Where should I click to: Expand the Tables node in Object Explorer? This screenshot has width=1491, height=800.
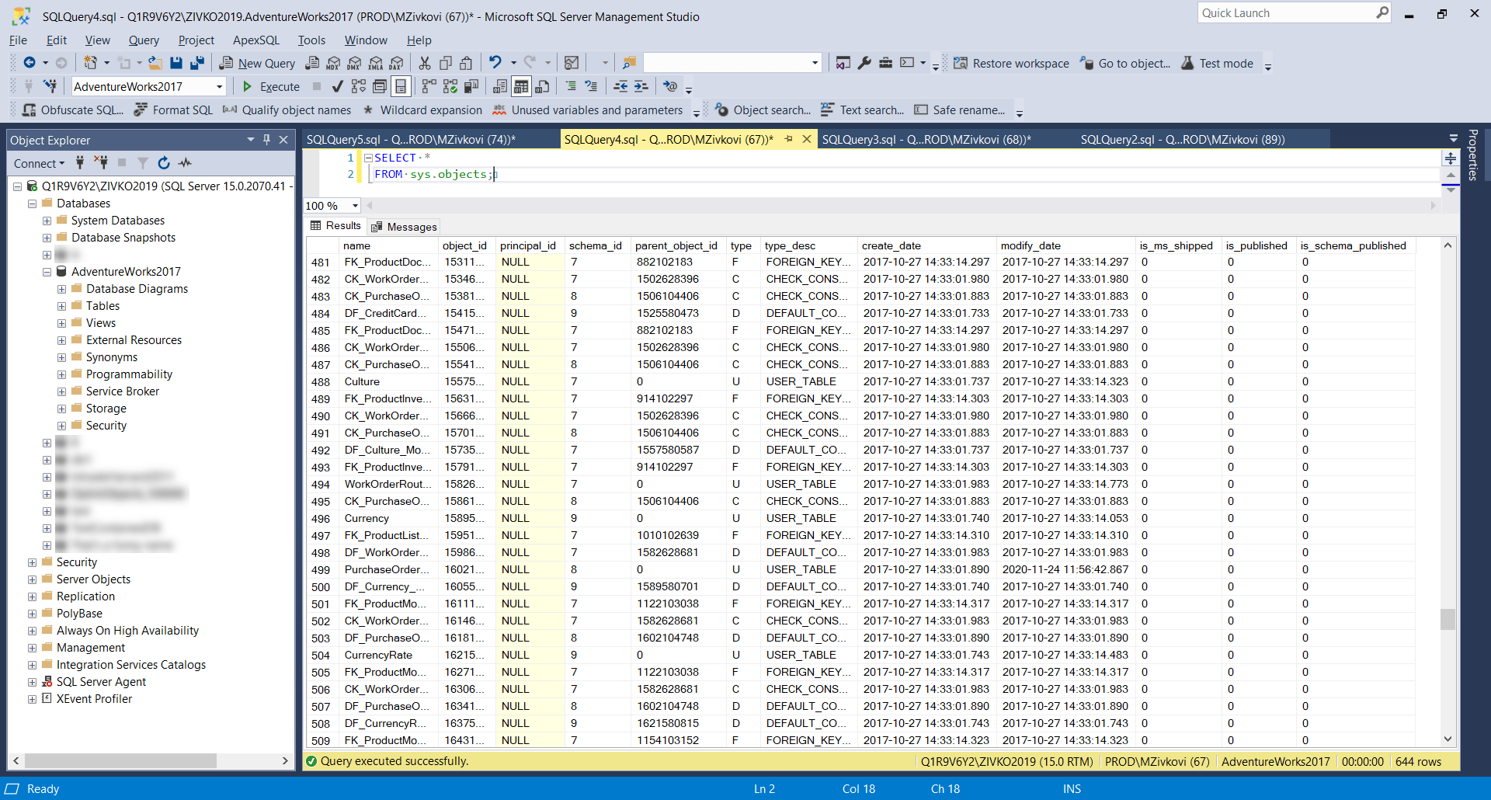(61, 305)
